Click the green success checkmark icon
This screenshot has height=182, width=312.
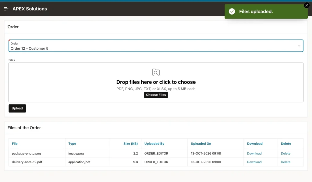coord(232,12)
